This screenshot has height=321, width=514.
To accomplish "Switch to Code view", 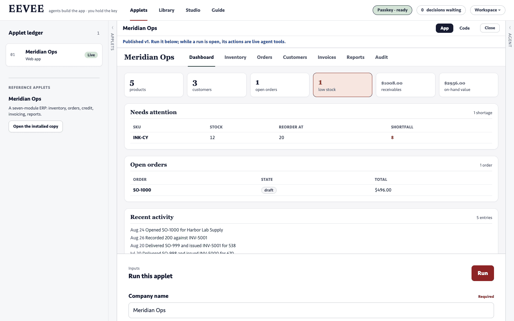I will 464,28.
